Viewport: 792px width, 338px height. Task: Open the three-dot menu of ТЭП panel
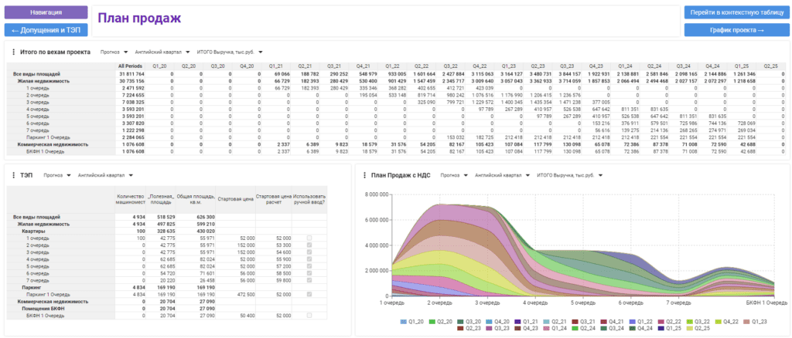tap(12, 175)
